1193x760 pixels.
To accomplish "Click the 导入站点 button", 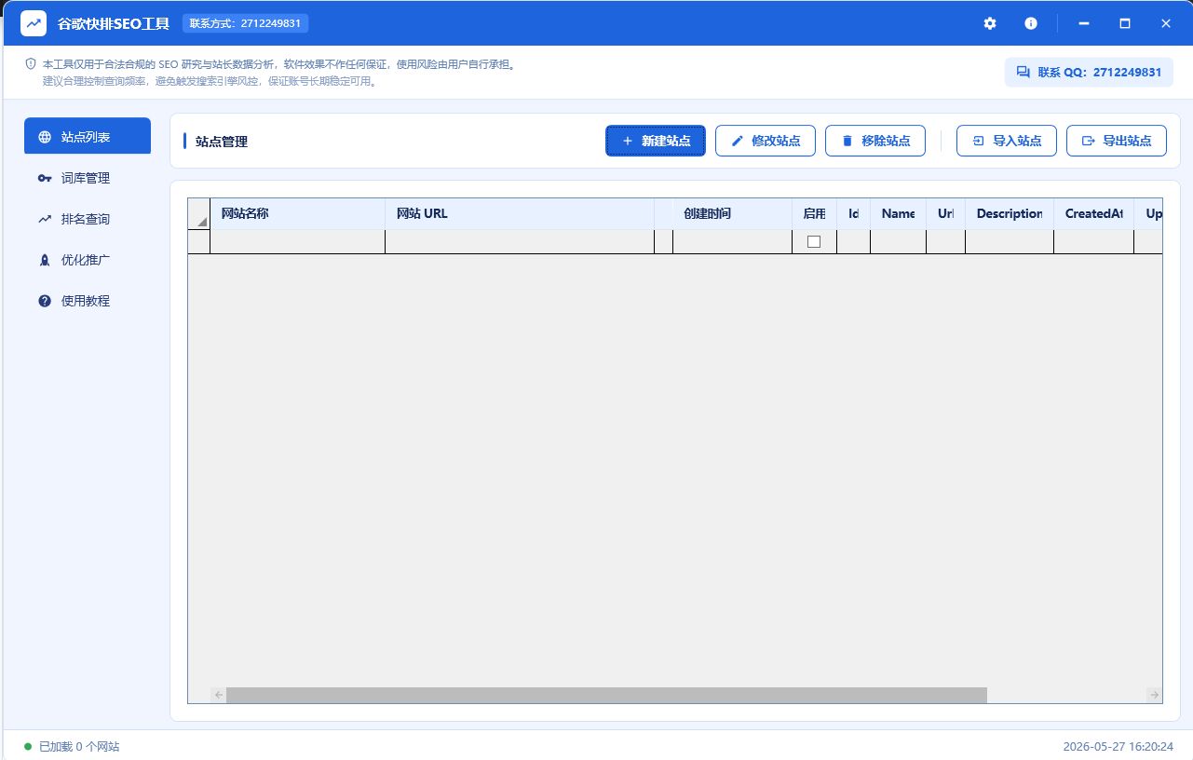I will pyautogui.click(x=1007, y=141).
